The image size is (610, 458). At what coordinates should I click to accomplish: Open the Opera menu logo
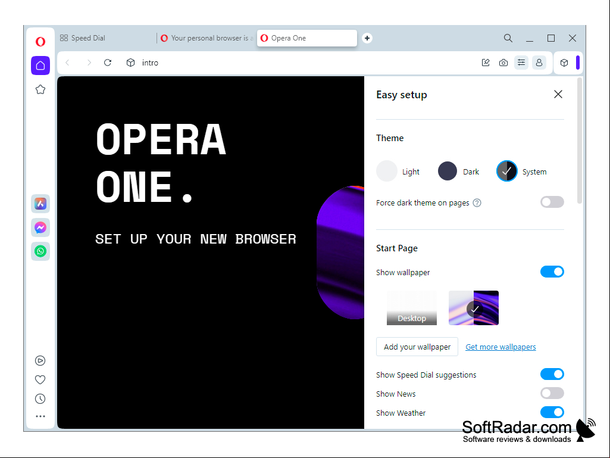(x=40, y=41)
